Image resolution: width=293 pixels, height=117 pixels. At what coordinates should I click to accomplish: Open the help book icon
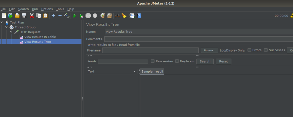[139, 16]
